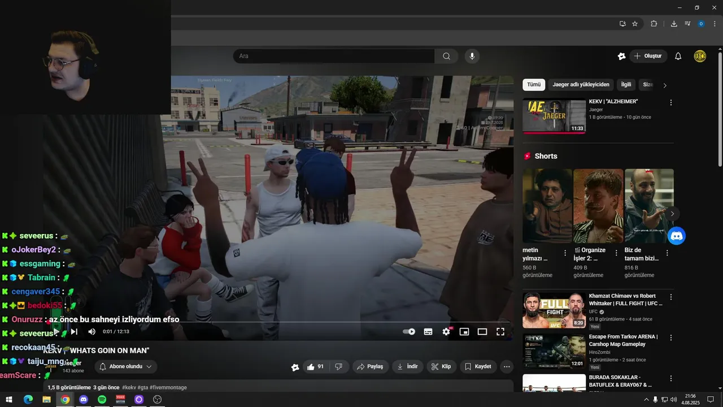Open OBS Studio from taskbar
Image resolution: width=723 pixels, height=407 pixels.
(158, 400)
